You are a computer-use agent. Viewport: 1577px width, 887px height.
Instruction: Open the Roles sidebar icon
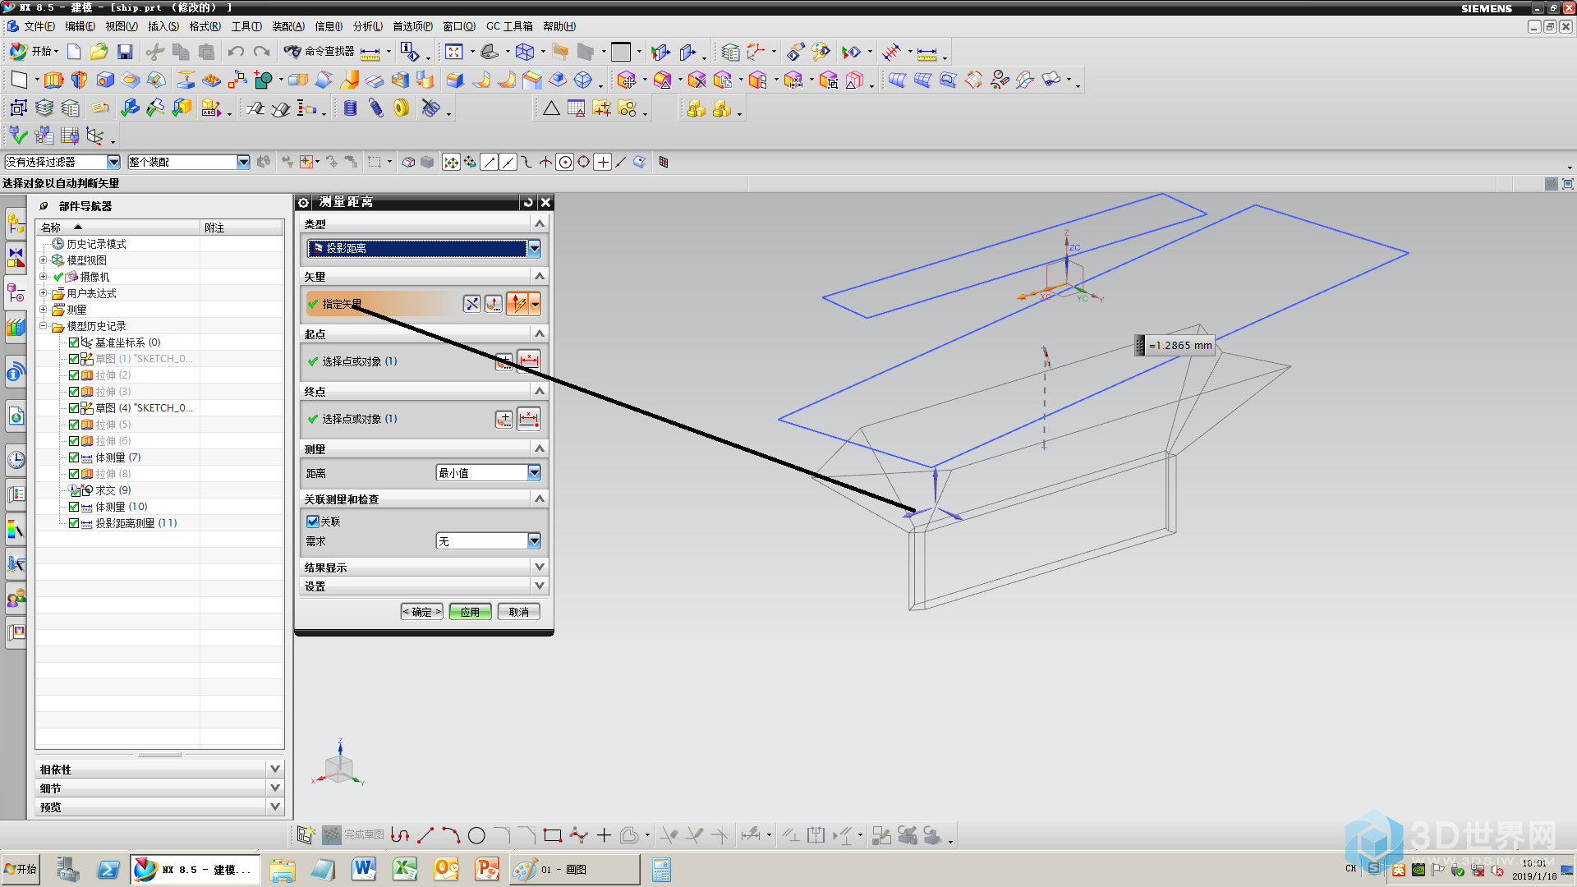click(x=16, y=598)
